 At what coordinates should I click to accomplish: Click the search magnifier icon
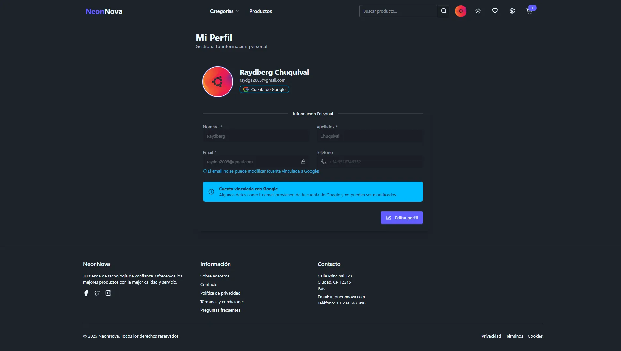(444, 11)
